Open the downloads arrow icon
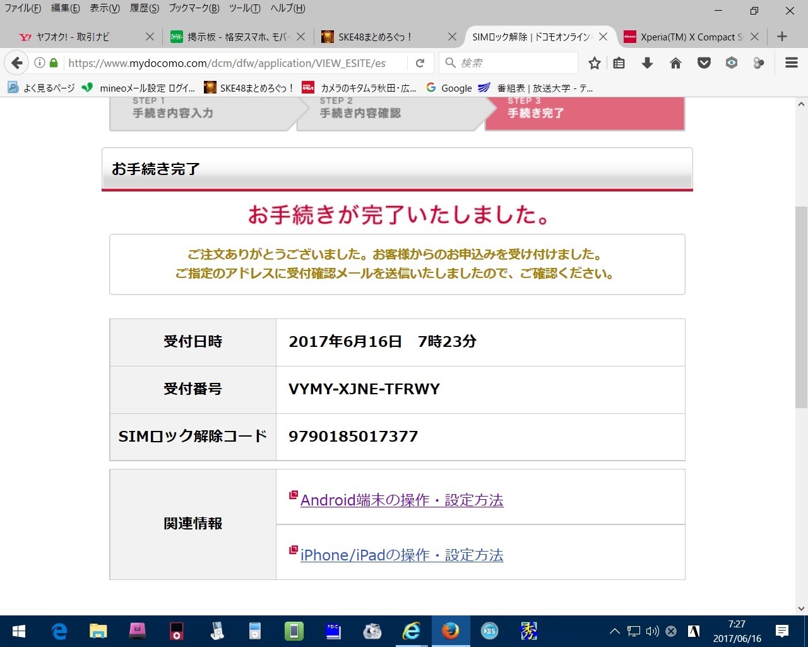Image resolution: width=808 pixels, height=647 pixels. [647, 63]
